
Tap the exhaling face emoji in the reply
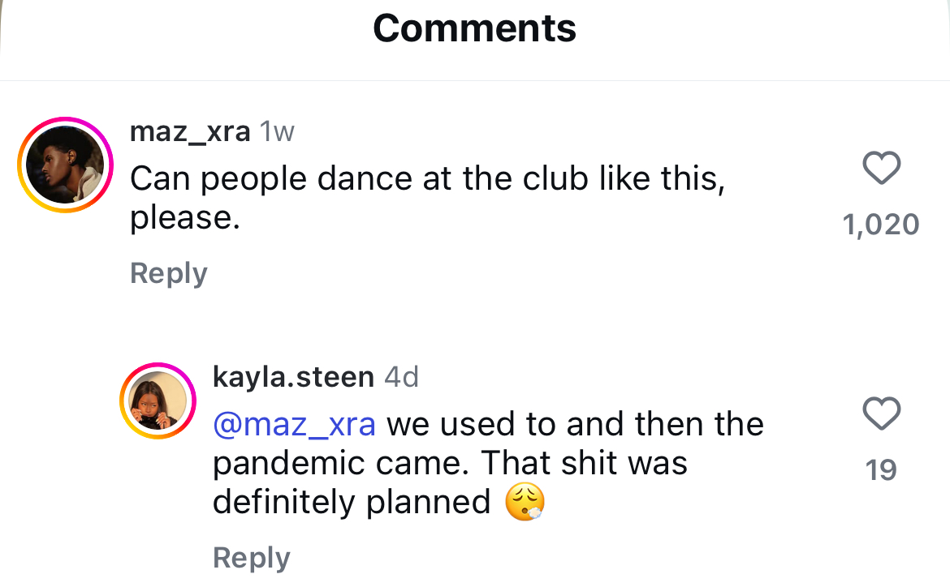[525, 503]
